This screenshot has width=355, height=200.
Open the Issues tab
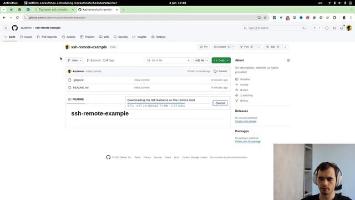(x=26, y=37)
